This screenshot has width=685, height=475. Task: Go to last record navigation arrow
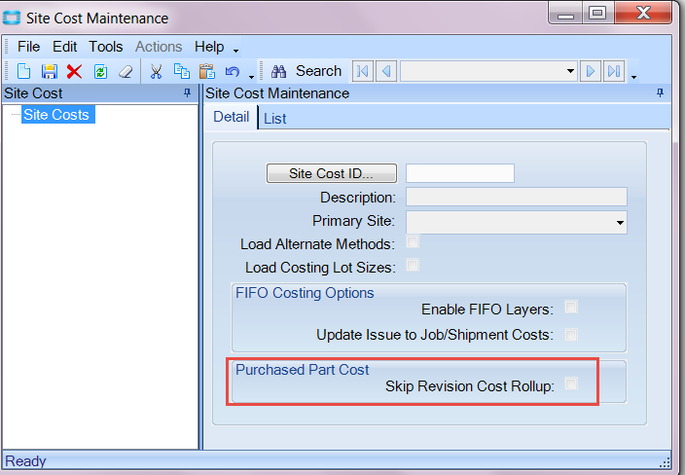pos(614,71)
